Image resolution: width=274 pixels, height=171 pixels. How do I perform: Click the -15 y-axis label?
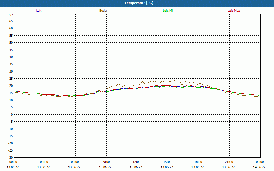click(x=11, y=136)
